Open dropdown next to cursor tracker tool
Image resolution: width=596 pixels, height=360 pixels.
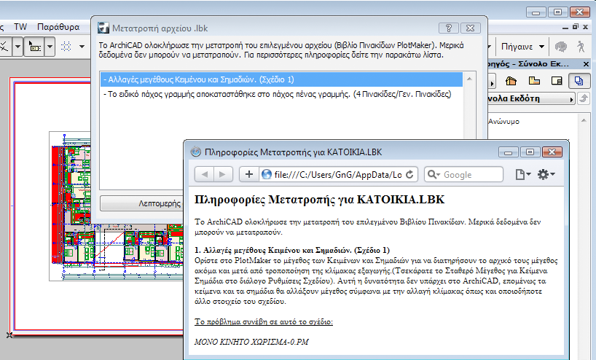pyautogui.click(x=50, y=47)
